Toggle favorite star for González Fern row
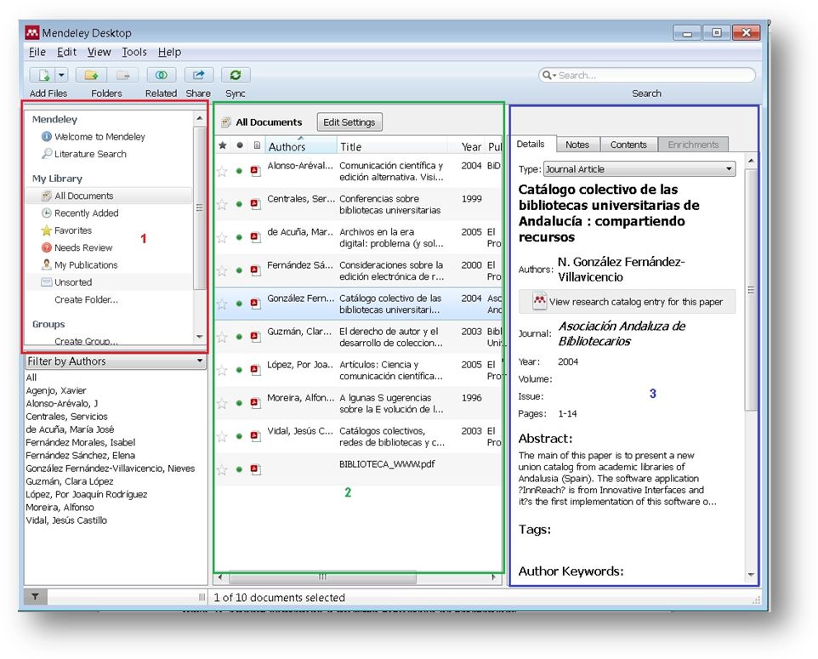 (222, 304)
